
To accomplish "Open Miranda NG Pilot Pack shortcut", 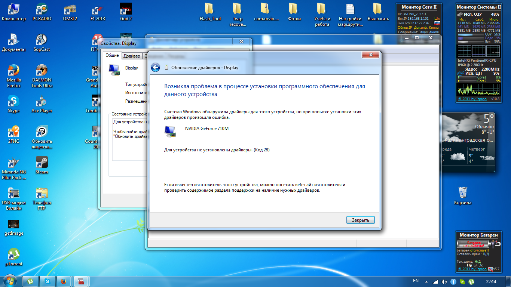I will pyautogui.click(x=14, y=168).
